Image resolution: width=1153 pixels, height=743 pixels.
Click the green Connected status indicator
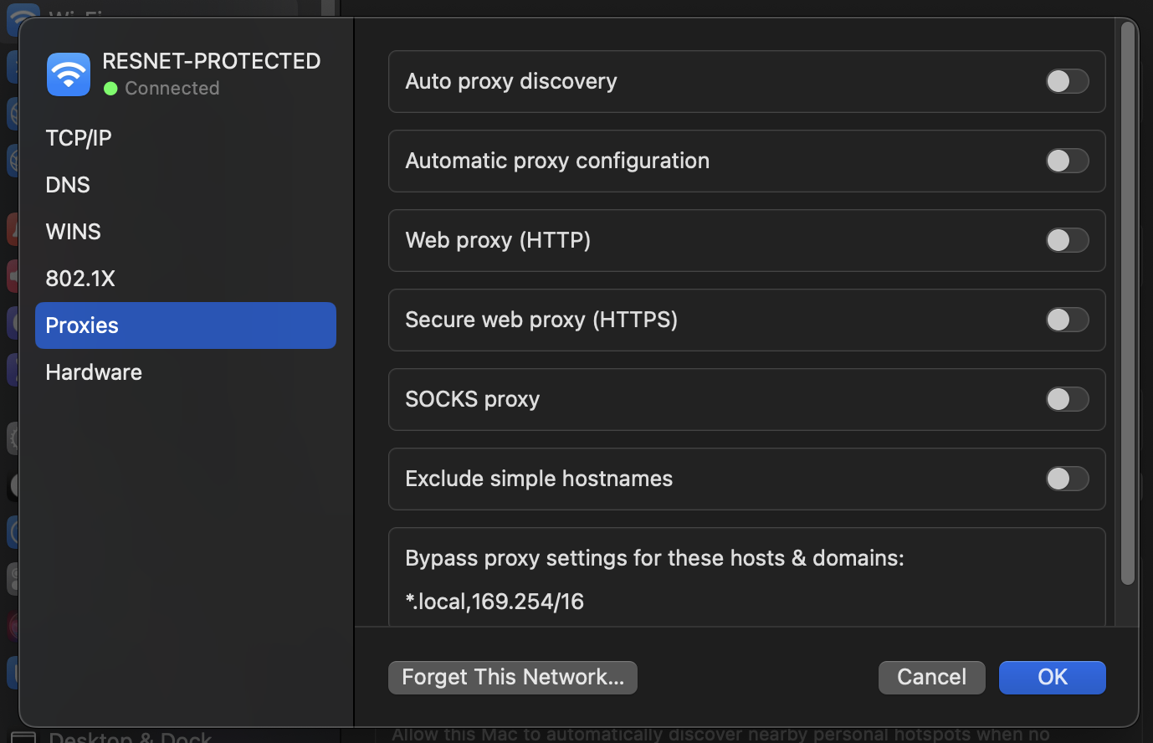pyautogui.click(x=110, y=88)
